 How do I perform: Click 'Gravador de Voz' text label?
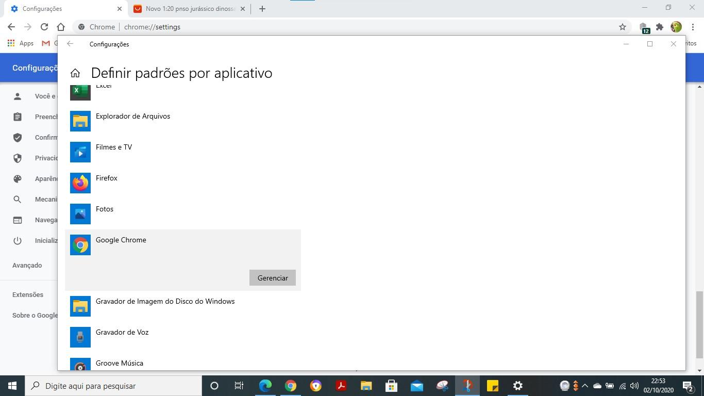pos(122,332)
